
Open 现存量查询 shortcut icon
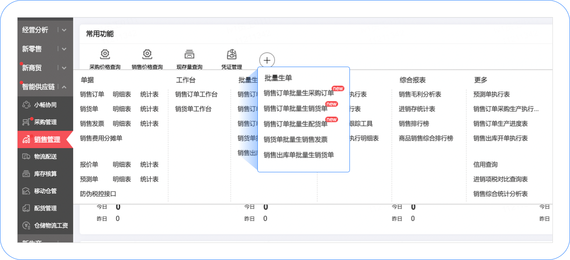click(189, 54)
